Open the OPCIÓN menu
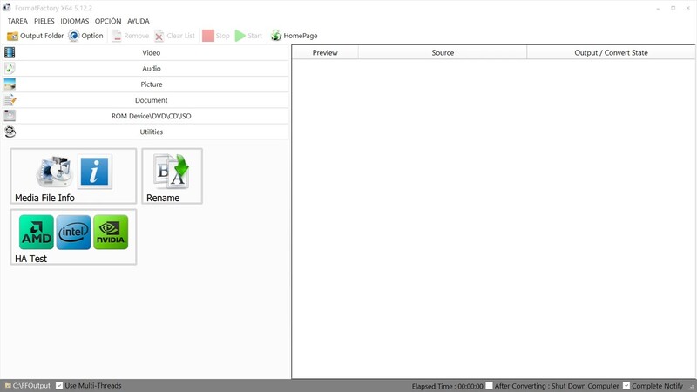The image size is (697, 392). (108, 21)
